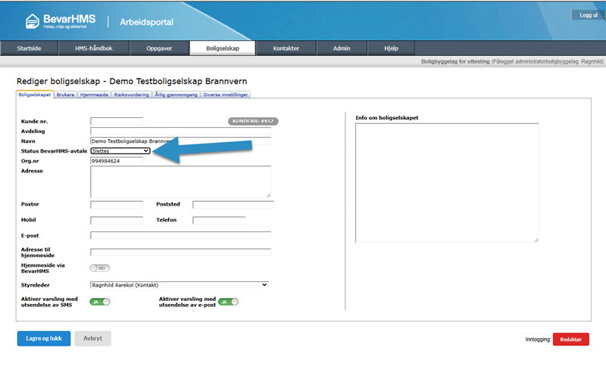Click the red Redaktør button
This screenshot has width=606, height=375.
click(x=570, y=339)
